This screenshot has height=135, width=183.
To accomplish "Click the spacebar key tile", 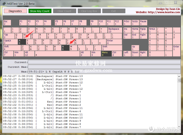I will [x=57, y=54].
